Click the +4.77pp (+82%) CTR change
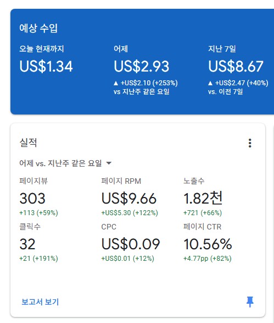 (x=208, y=258)
